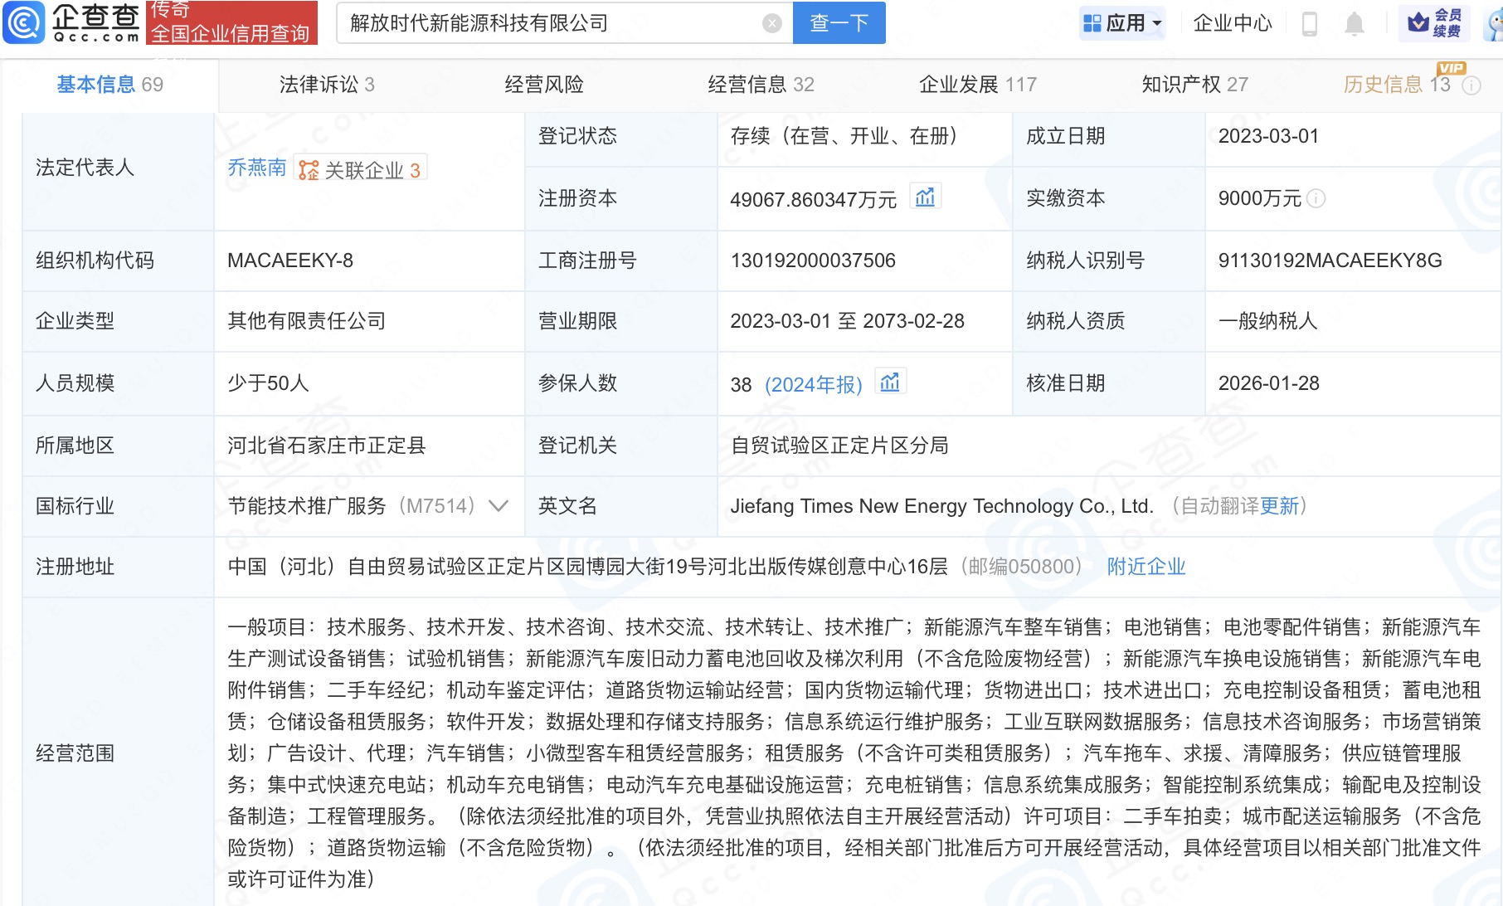Expand the 国标行业 industry chevron
This screenshot has height=906, width=1503.
point(499,506)
